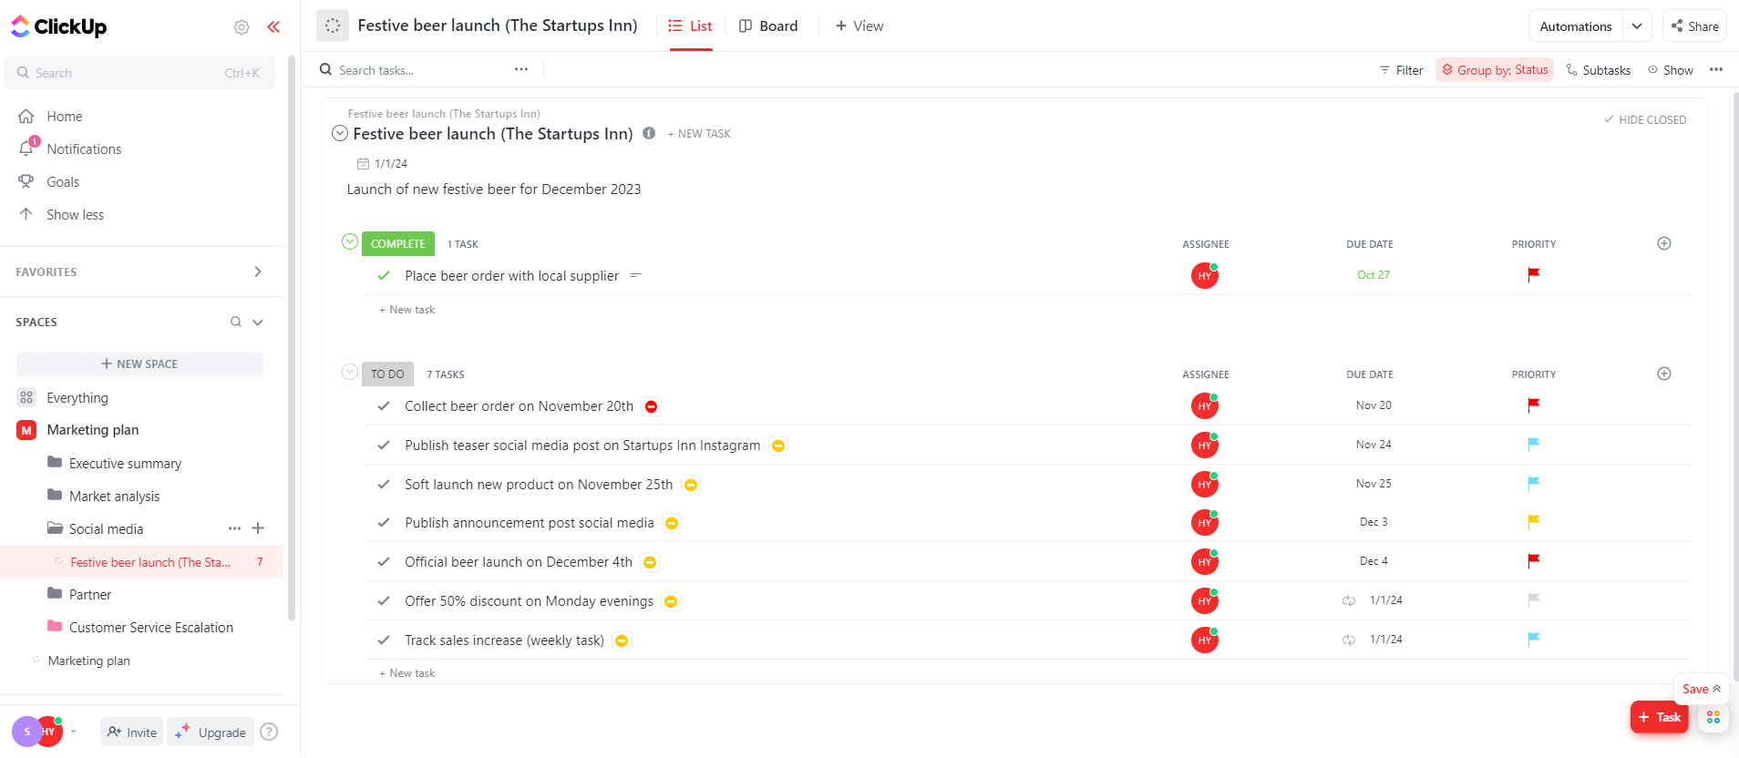Viewport: 1739px width, 758px height.
Task: Click the help question mark icon
Action: (x=269, y=732)
